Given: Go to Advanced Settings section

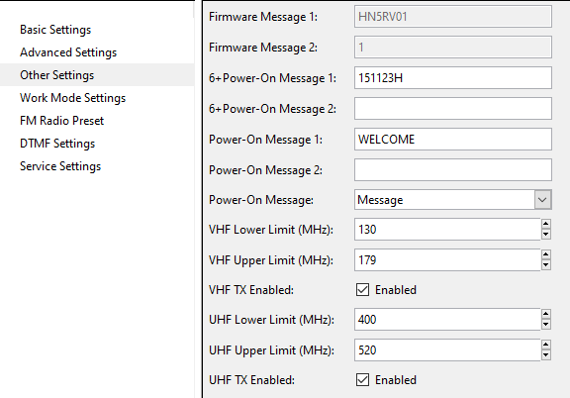Looking at the screenshot, I should (x=68, y=52).
